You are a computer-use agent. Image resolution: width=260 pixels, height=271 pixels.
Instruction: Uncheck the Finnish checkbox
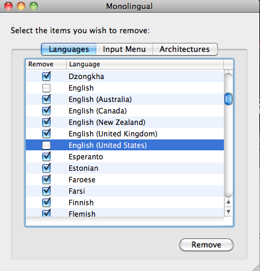46,203
